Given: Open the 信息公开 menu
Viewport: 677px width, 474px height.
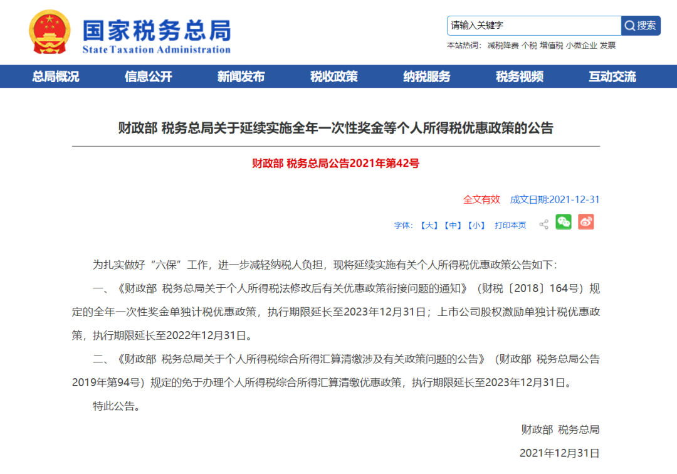Looking at the screenshot, I should [x=149, y=76].
